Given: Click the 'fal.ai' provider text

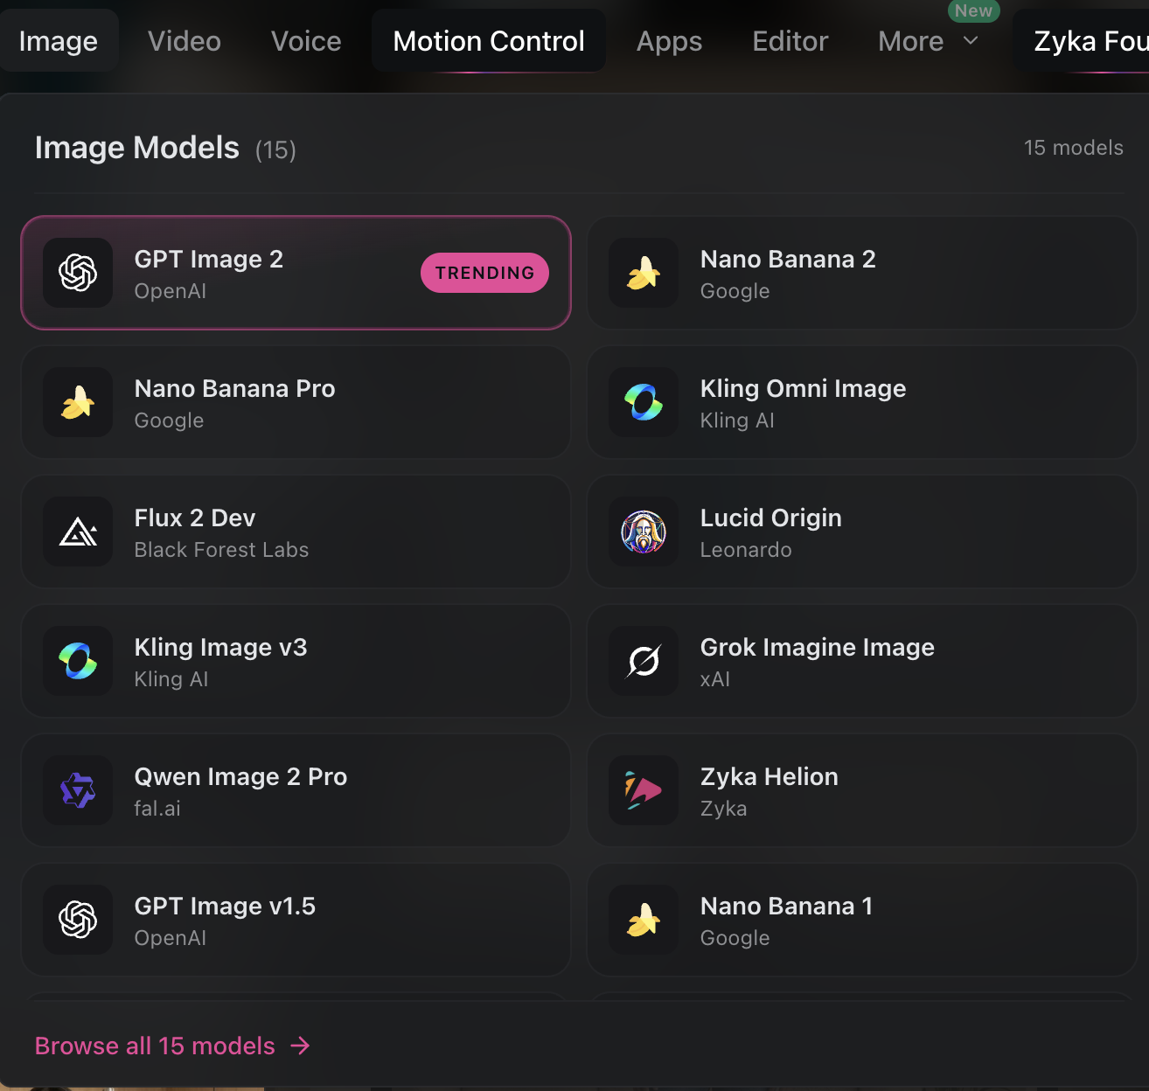Looking at the screenshot, I should click(x=157, y=809).
